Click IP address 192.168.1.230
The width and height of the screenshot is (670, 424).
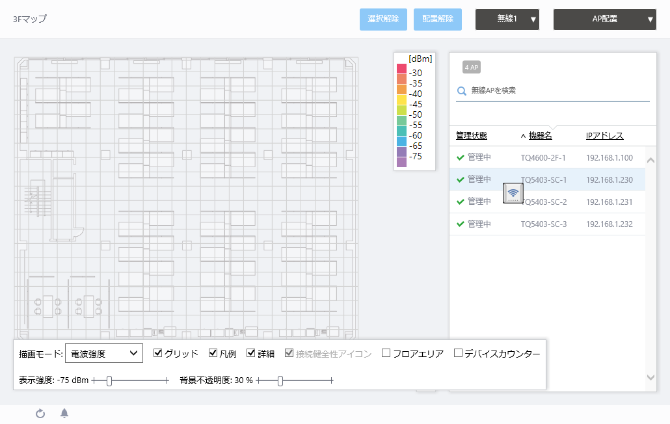tap(610, 180)
